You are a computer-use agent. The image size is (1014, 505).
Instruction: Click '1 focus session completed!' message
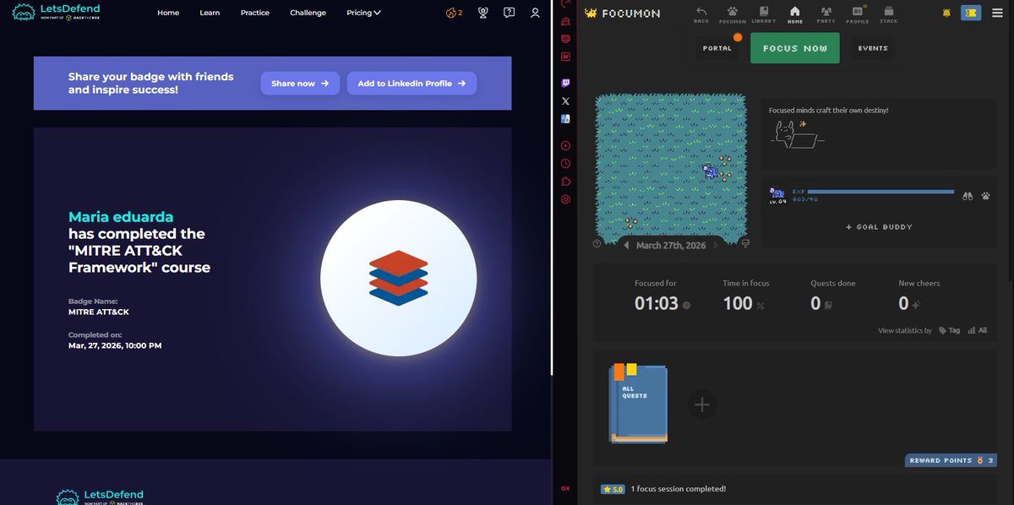tap(678, 489)
